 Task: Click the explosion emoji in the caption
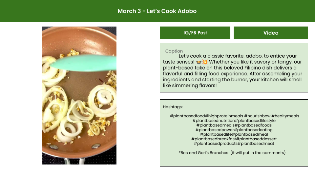(x=205, y=62)
